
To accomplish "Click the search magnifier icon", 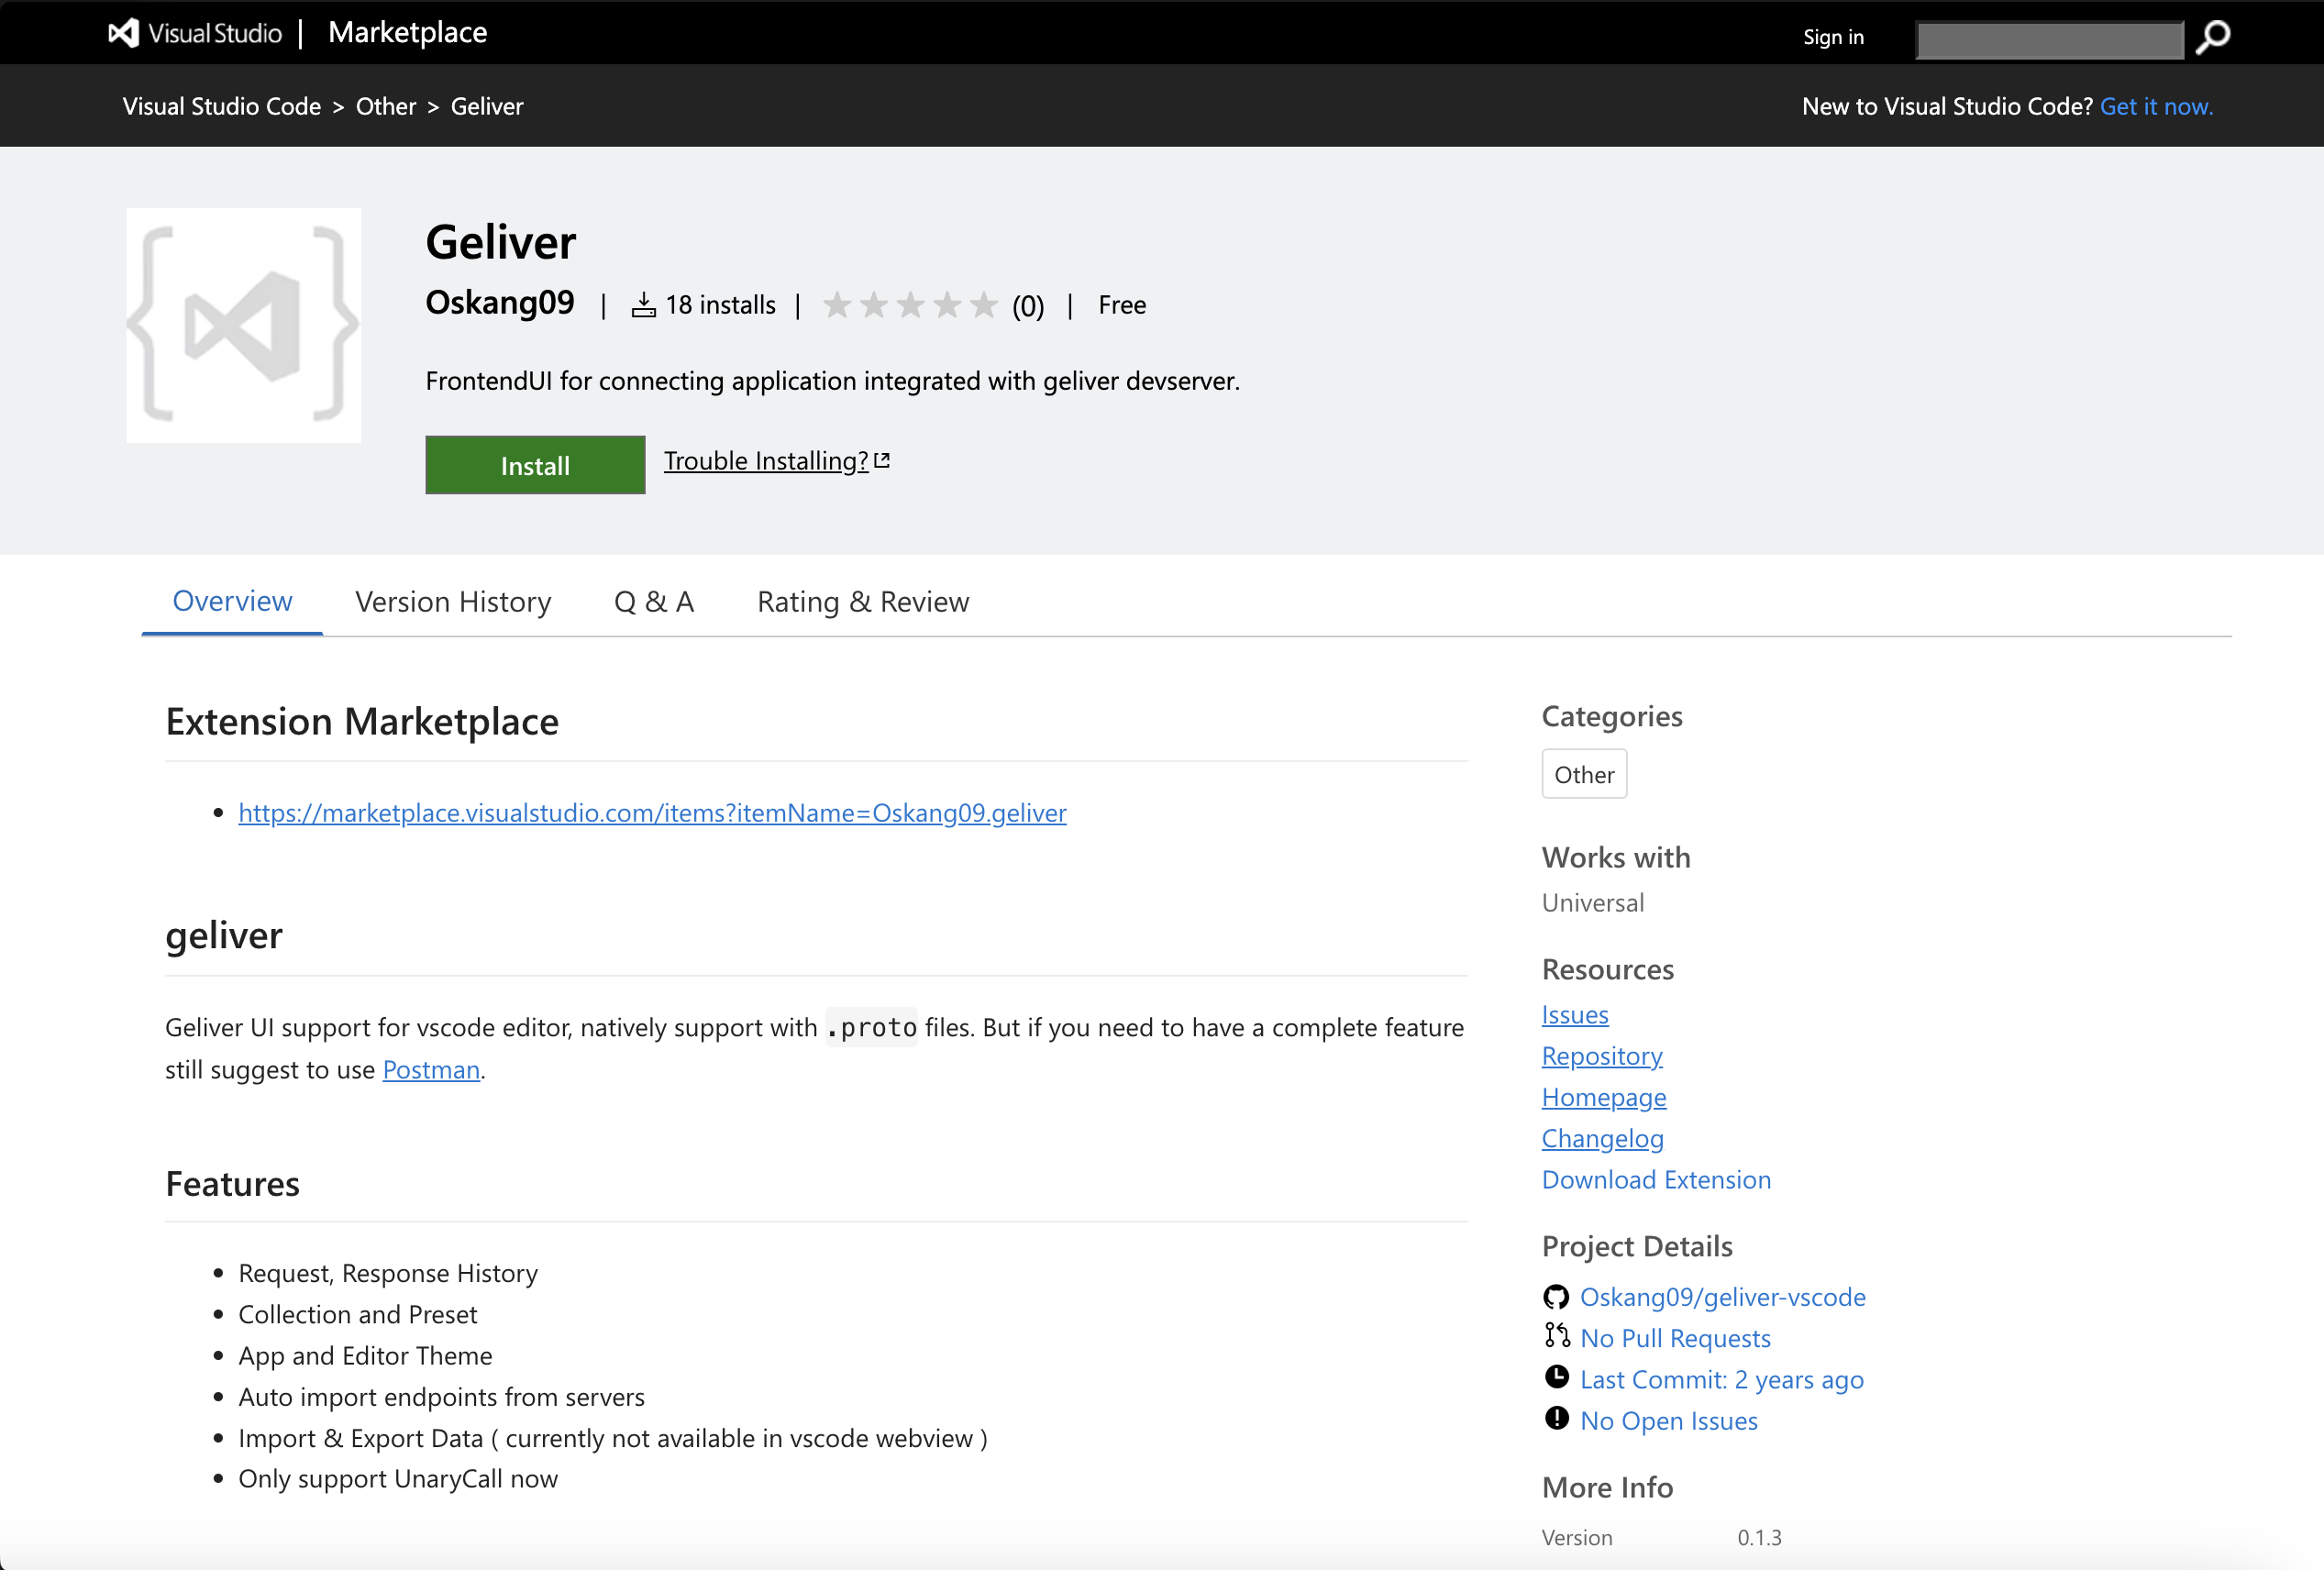I will point(2213,37).
